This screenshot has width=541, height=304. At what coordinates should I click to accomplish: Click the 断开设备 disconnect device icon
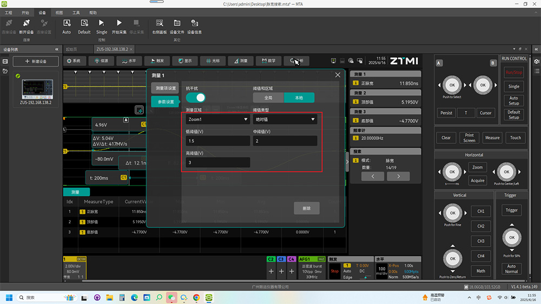(27, 24)
